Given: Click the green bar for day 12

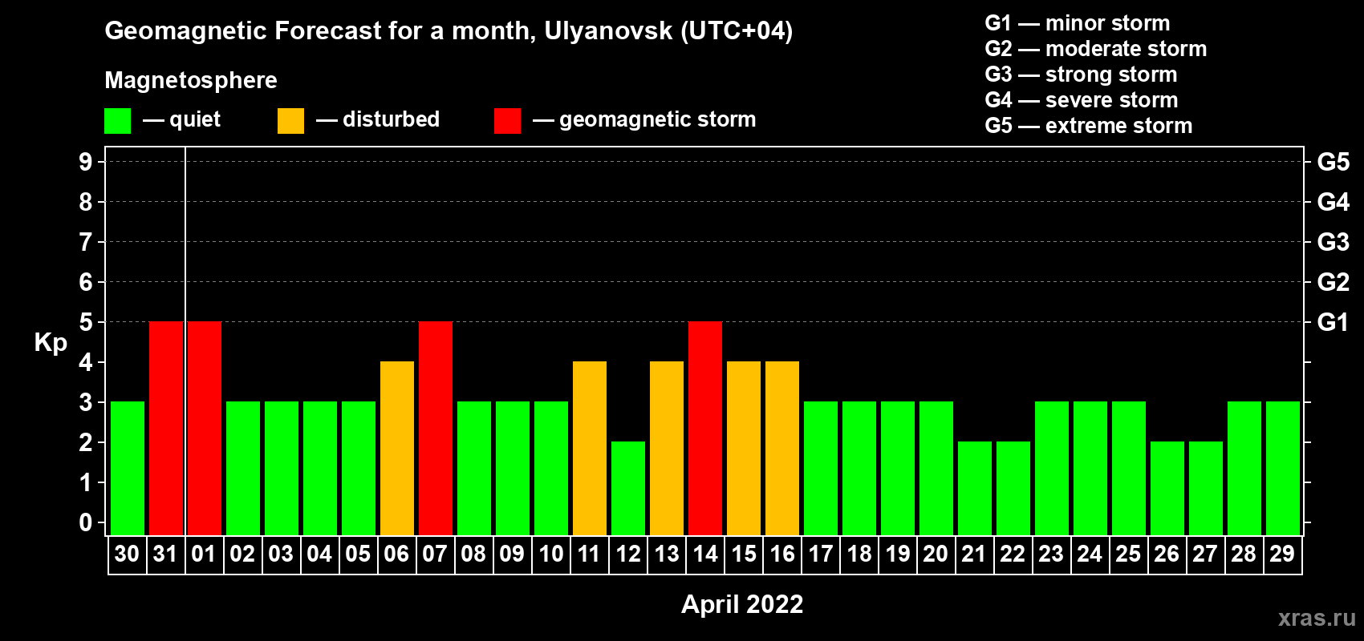Looking at the screenshot, I should 628,489.
